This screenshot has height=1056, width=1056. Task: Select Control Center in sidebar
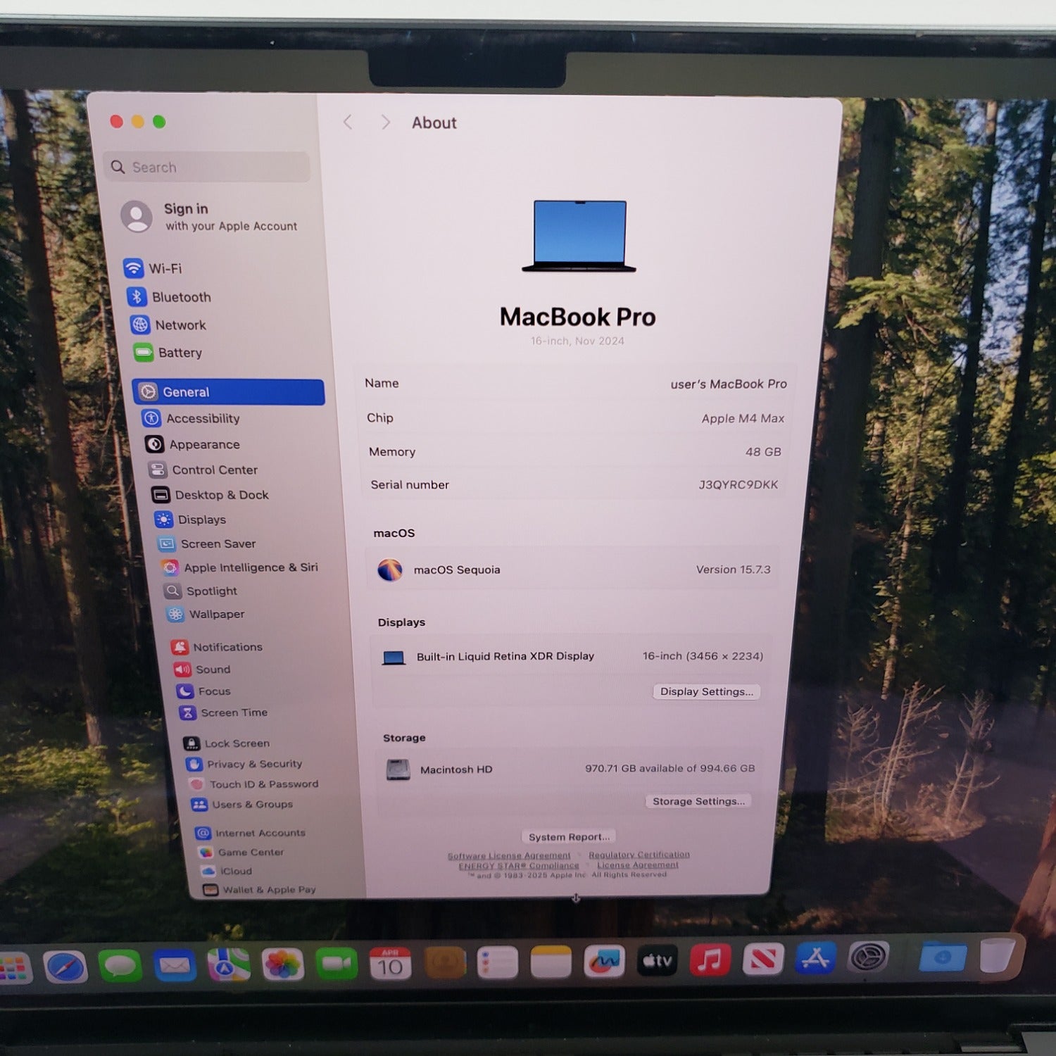214,470
